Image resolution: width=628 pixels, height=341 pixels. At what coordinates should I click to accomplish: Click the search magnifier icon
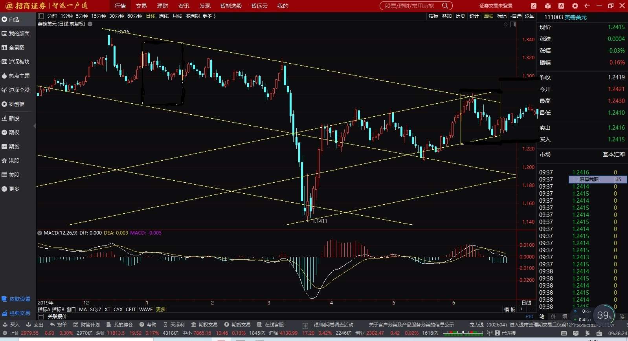point(445,6)
